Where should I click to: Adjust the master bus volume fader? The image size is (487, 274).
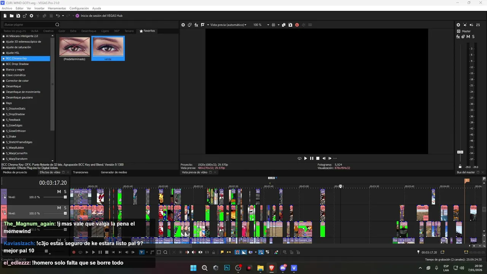[460, 152]
